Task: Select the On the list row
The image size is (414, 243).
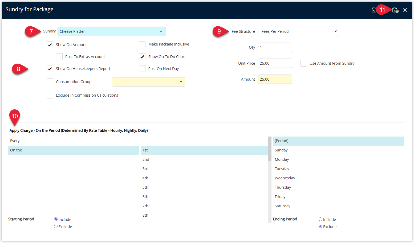Action: [x=74, y=150]
